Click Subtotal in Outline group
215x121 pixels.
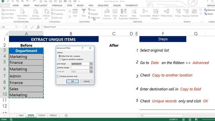click(194, 13)
